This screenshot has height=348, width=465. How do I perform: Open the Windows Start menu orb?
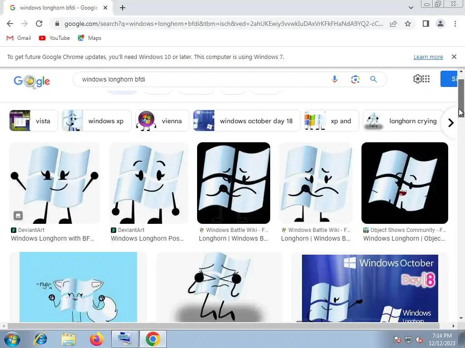click(x=12, y=339)
